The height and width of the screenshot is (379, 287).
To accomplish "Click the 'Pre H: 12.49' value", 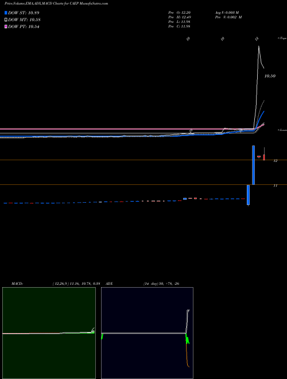I will coord(180,17).
